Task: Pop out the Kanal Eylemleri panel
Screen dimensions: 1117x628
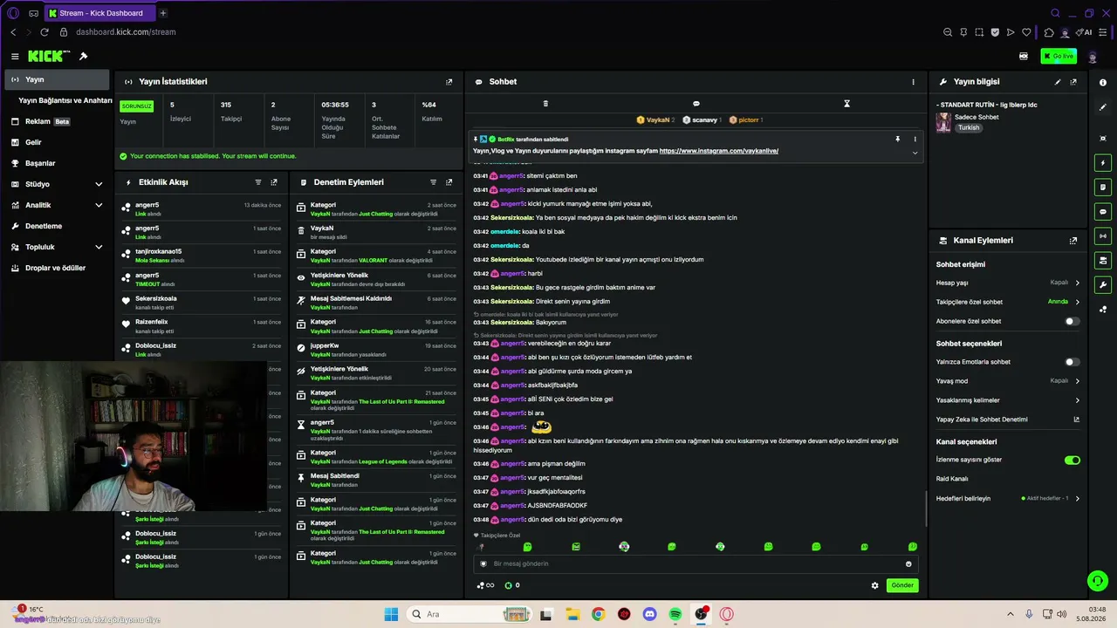Action: click(x=1073, y=241)
